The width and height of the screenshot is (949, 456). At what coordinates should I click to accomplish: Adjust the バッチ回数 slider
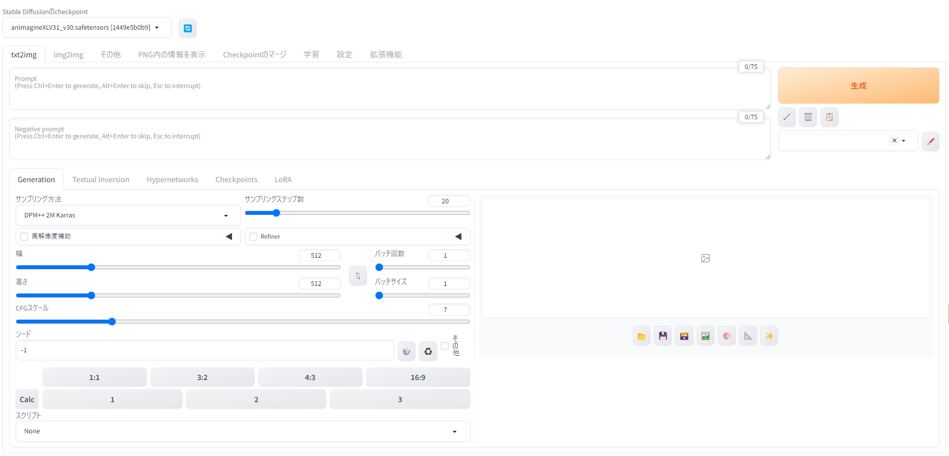[423, 267]
